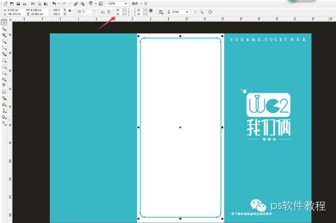Undo the last action

(54, 4)
